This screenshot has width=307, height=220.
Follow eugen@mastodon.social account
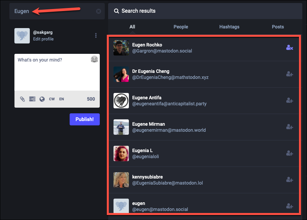[x=290, y=206]
